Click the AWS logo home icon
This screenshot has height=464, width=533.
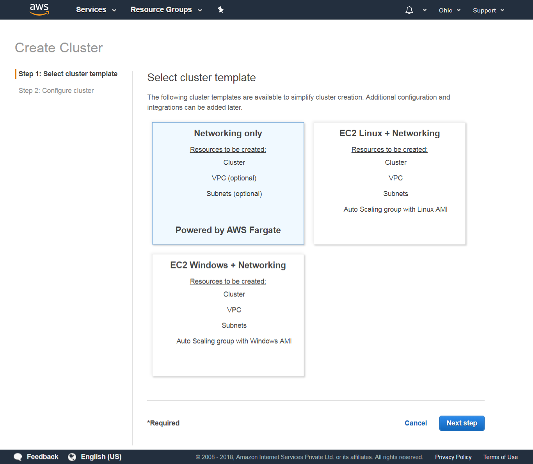(39, 9)
